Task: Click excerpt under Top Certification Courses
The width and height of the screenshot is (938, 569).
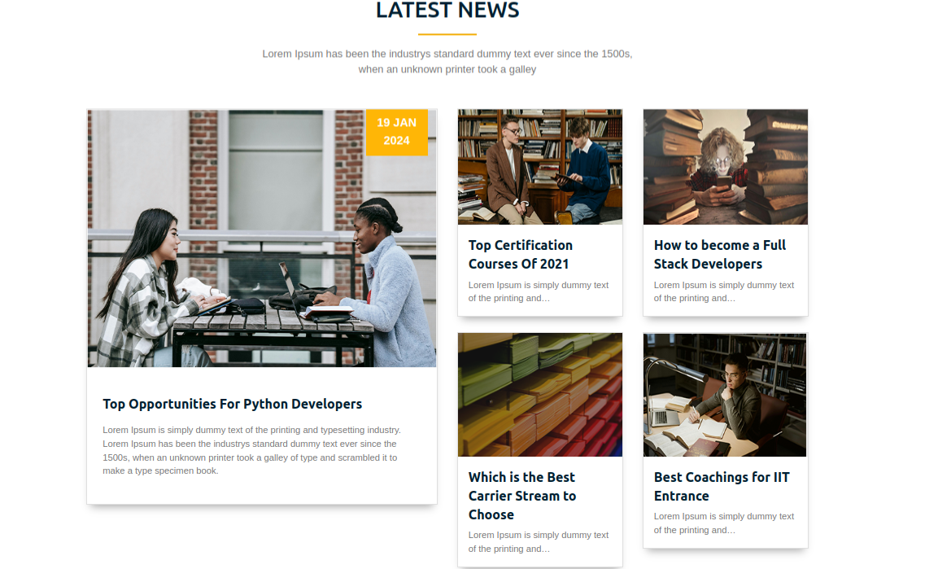Action: [x=539, y=291]
